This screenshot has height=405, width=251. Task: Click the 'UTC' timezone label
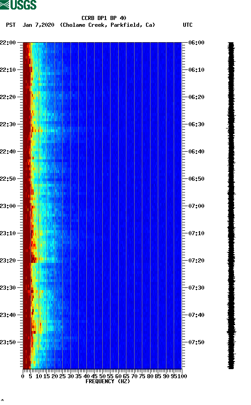pyautogui.click(x=188, y=25)
